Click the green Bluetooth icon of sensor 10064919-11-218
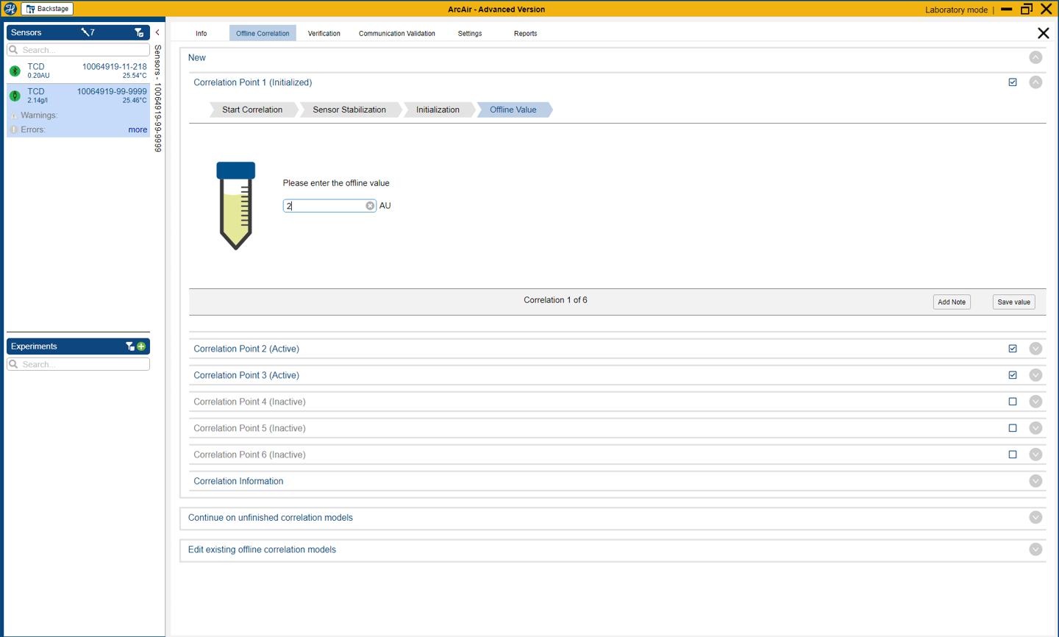The height and width of the screenshot is (637, 1059). point(15,71)
